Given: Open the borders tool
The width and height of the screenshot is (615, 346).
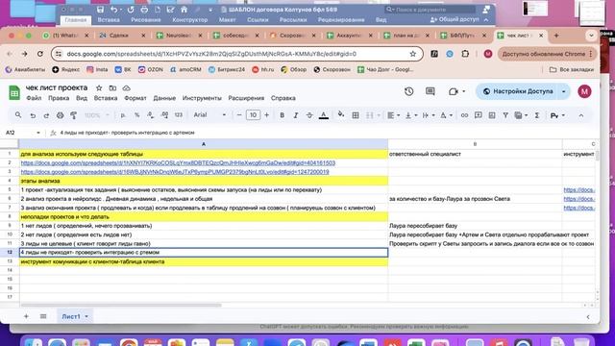Looking at the screenshot, I should click(x=356, y=115).
